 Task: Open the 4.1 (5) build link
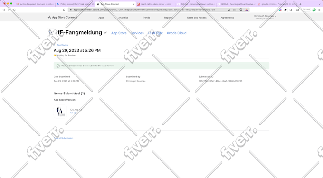click(x=73, y=113)
